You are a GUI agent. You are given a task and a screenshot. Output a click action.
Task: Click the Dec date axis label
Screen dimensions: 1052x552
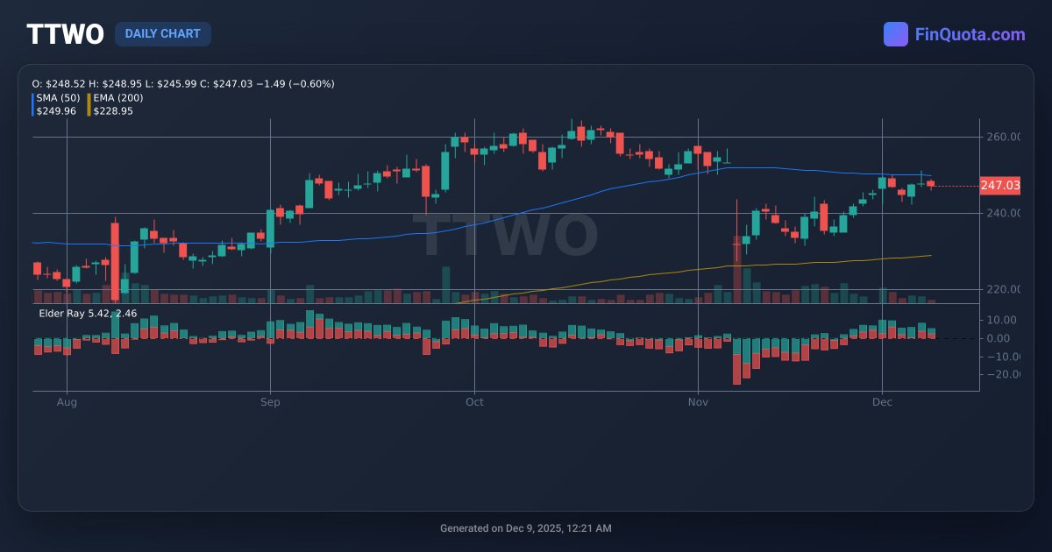coord(882,402)
